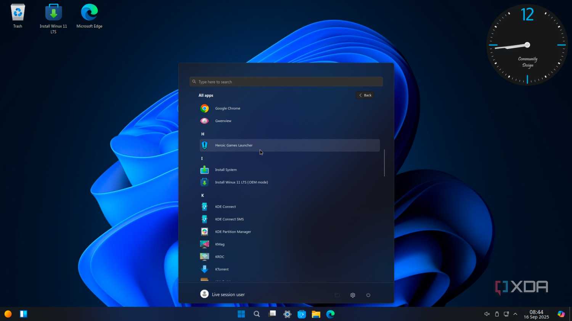Click the Heroic Games Launcher shield icon
572x321 pixels.
[x=204, y=145]
